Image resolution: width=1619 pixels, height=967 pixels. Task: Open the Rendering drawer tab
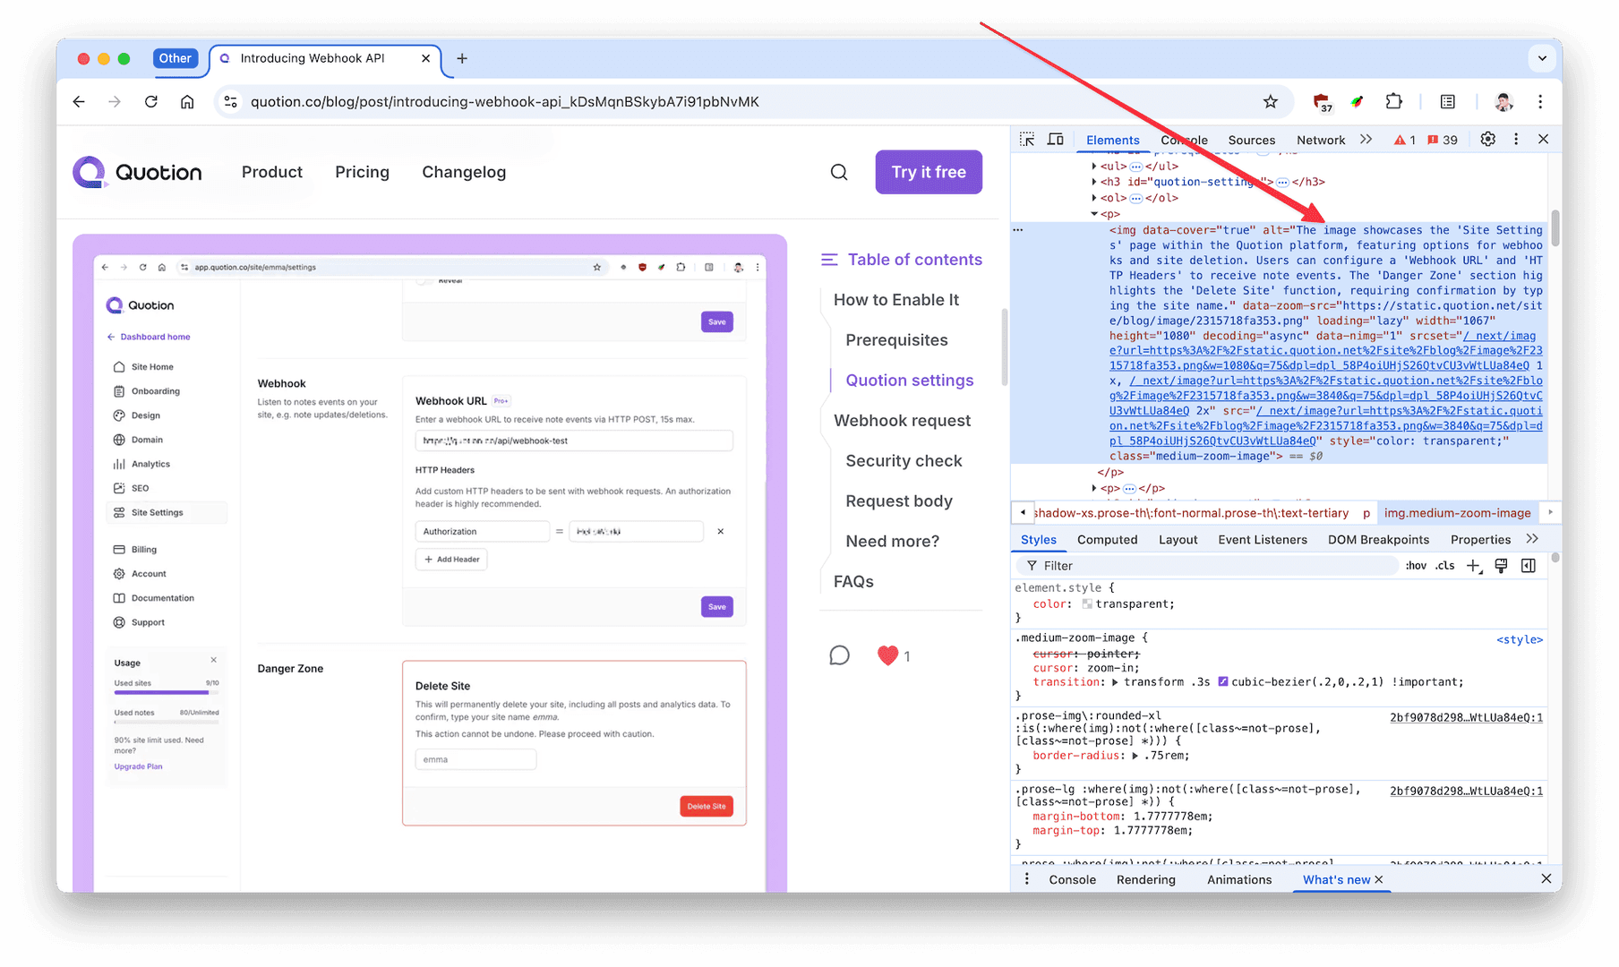(x=1145, y=879)
